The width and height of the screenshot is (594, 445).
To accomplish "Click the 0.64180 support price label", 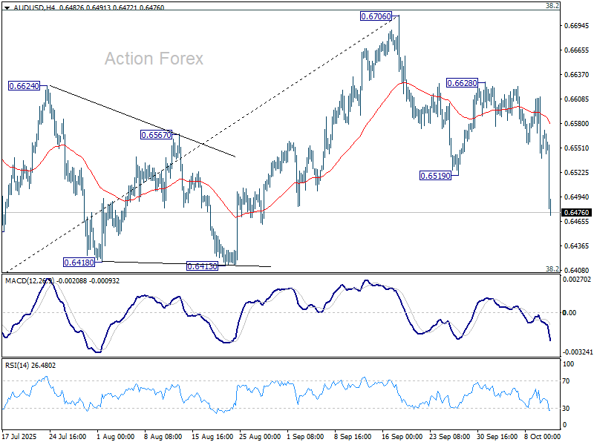I will click(x=80, y=263).
